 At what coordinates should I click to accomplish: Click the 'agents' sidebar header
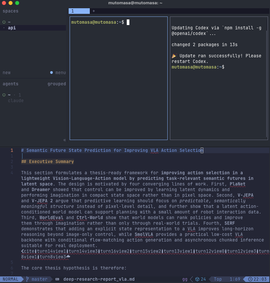(x=11, y=84)
